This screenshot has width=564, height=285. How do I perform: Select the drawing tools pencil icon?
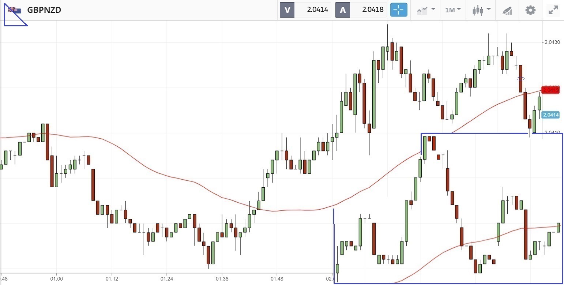tap(507, 10)
